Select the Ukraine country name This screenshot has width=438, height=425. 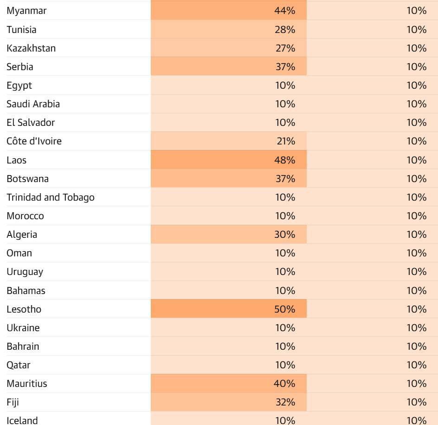pyautogui.click(x=23, y=328)
